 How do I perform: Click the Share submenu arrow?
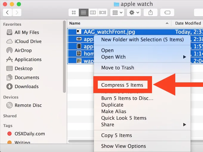coord(185,125)
